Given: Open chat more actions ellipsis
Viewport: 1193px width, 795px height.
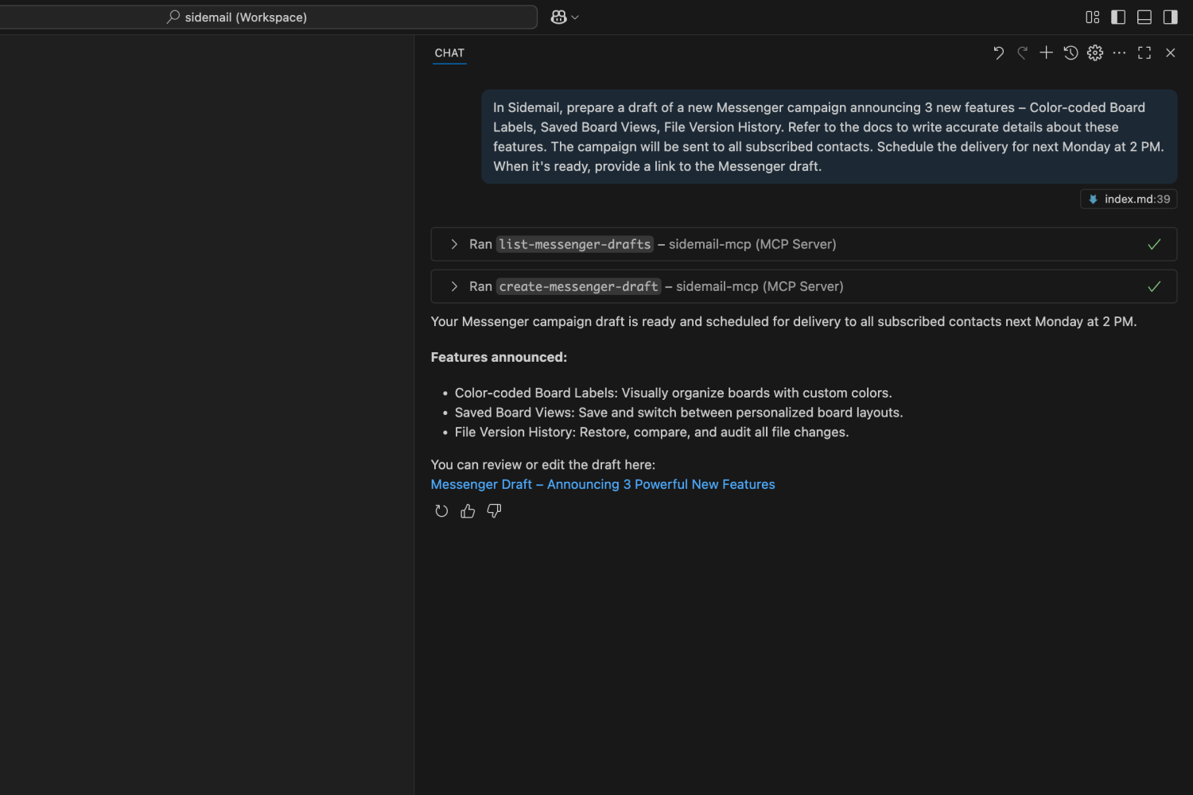Looking at the screenshot, I should 1119,52.
